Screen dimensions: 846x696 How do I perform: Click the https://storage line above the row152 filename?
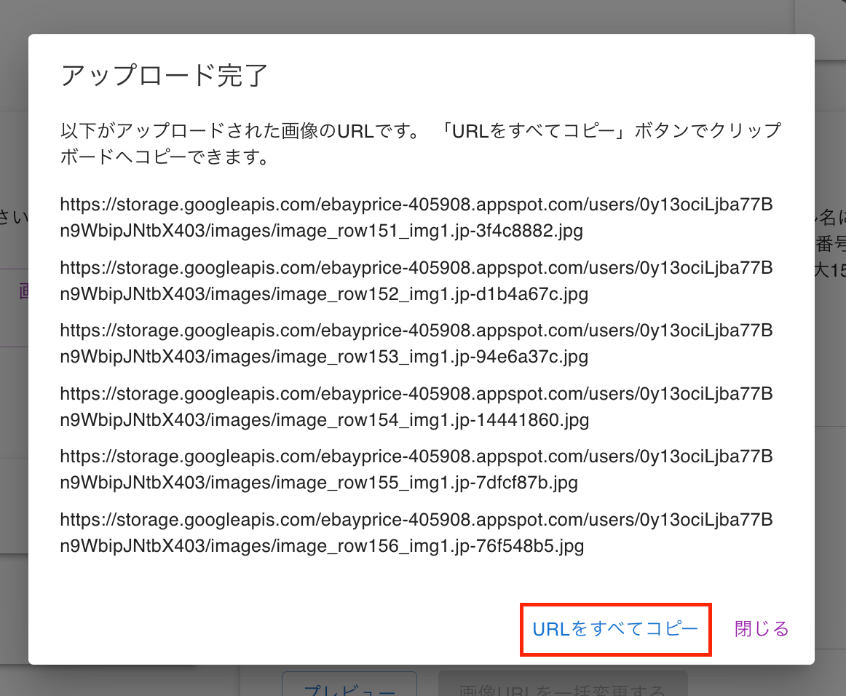coord(416,268)
